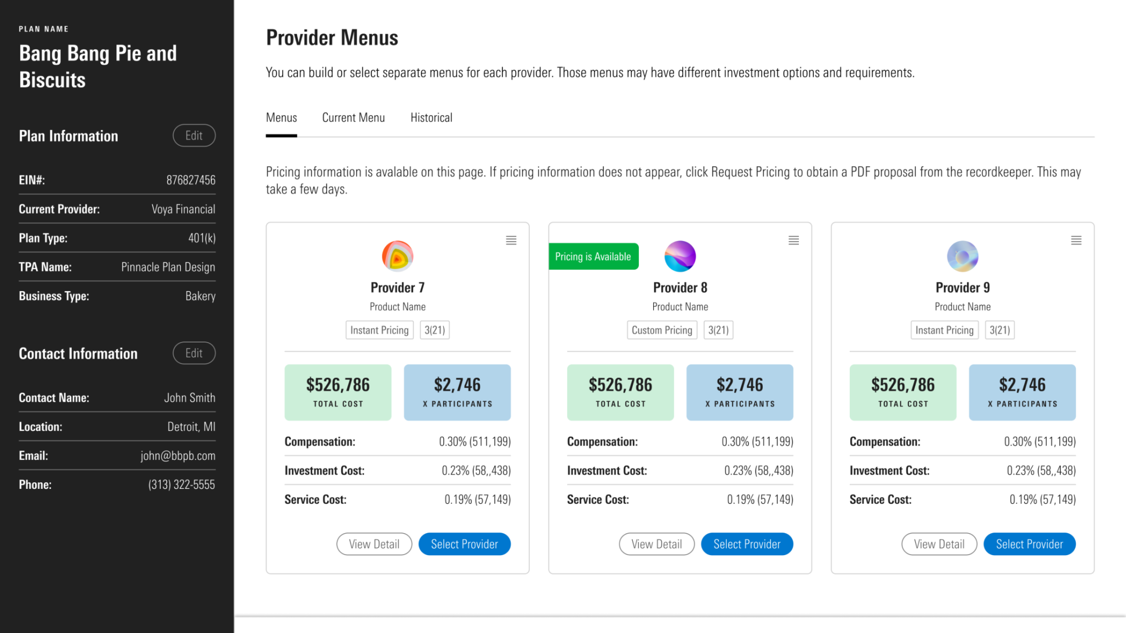The height and width of the screenshot is (633, 1126).
Task: Click the Provider 7 logo icon
Action: pos(397,256)
